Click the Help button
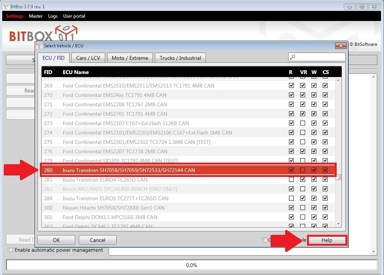The height and width of the screenshot is (275, 384). pyautogui.click(x=327, y=240)
